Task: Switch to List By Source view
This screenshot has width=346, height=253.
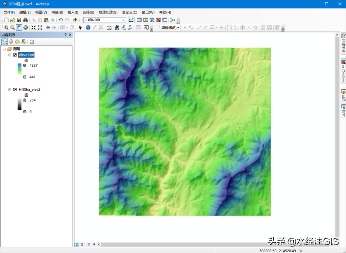Action: tap(11, 42)
